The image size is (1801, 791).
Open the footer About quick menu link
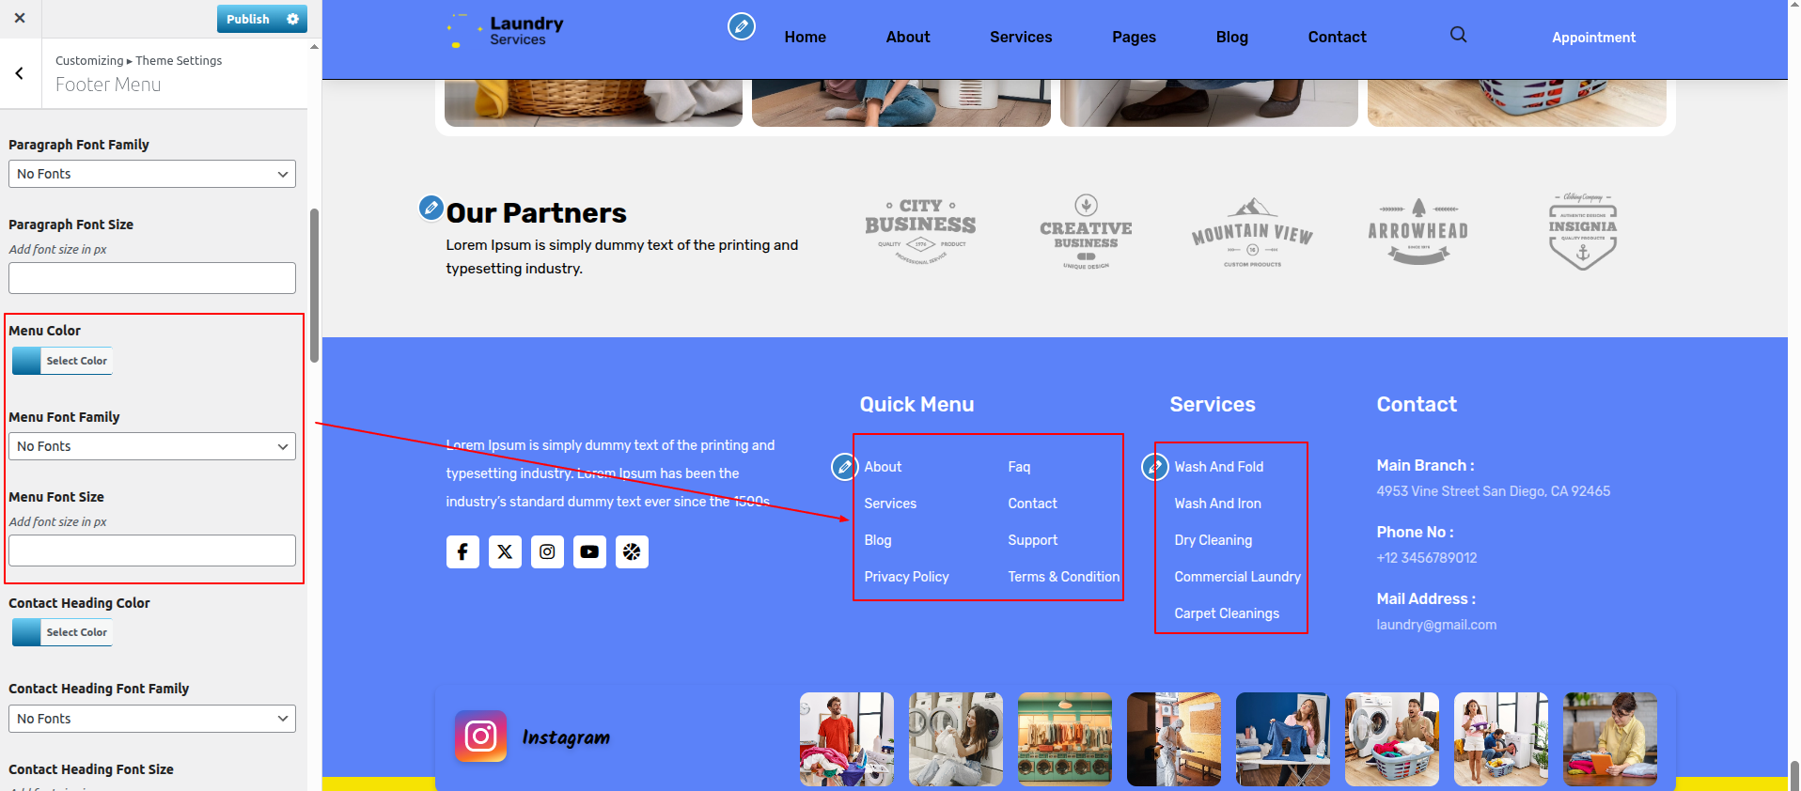pyautogui.click(x=883, y=467)
